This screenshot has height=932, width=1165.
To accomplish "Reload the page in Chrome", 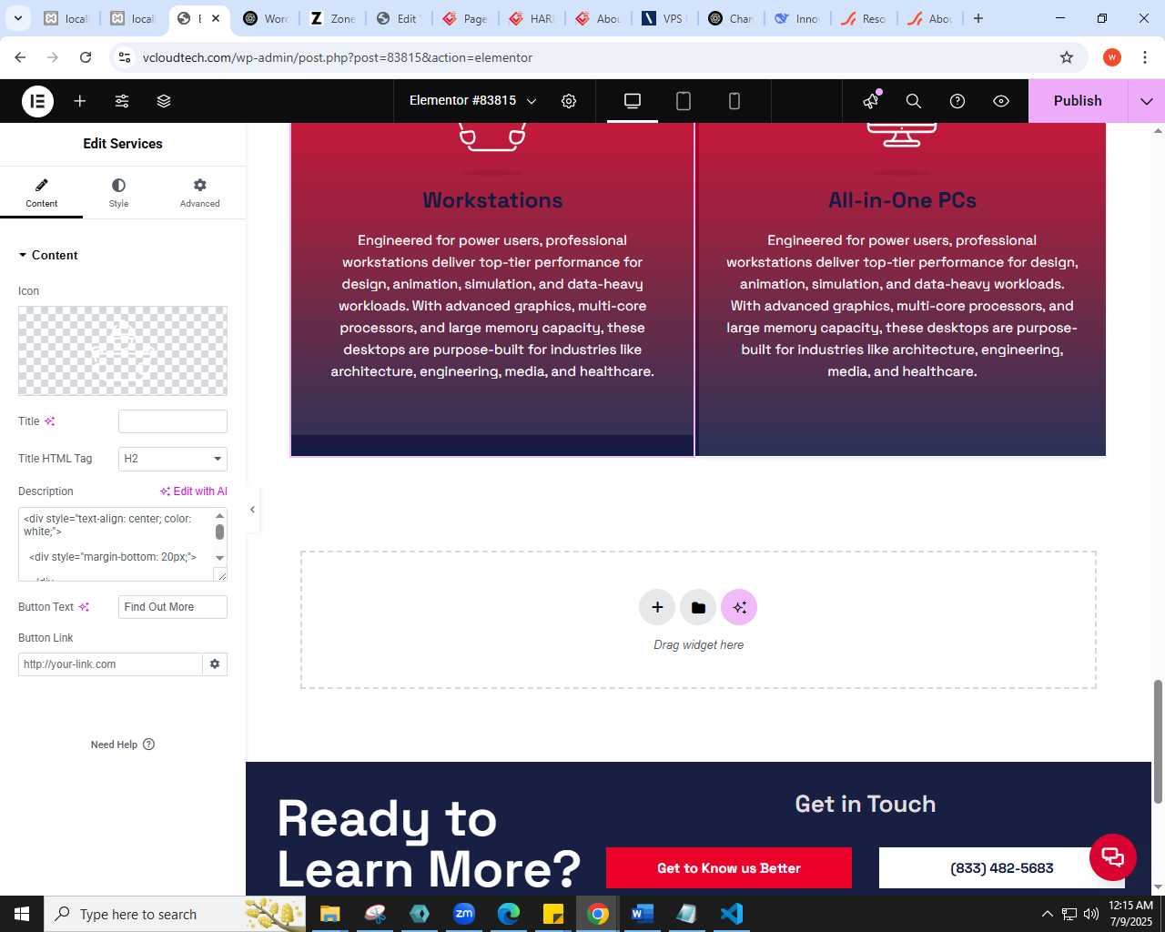I will (86, 57).
